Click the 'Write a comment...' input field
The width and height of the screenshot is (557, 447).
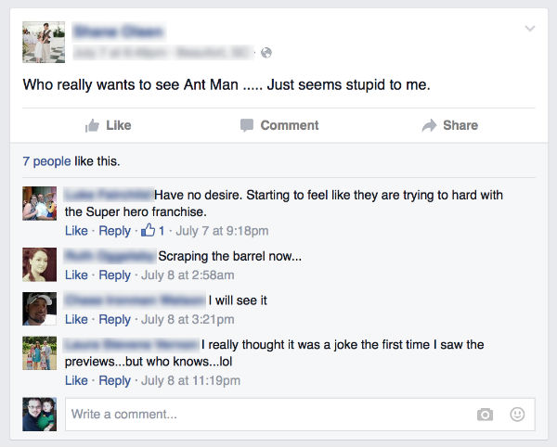(x=269, y=415)
